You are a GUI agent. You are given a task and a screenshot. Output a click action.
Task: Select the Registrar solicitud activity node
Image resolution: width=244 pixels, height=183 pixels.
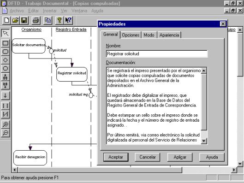coord(72,74)
